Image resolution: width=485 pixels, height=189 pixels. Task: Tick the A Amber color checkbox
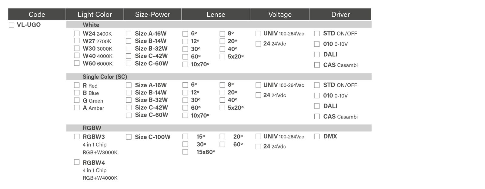[77, 108]
